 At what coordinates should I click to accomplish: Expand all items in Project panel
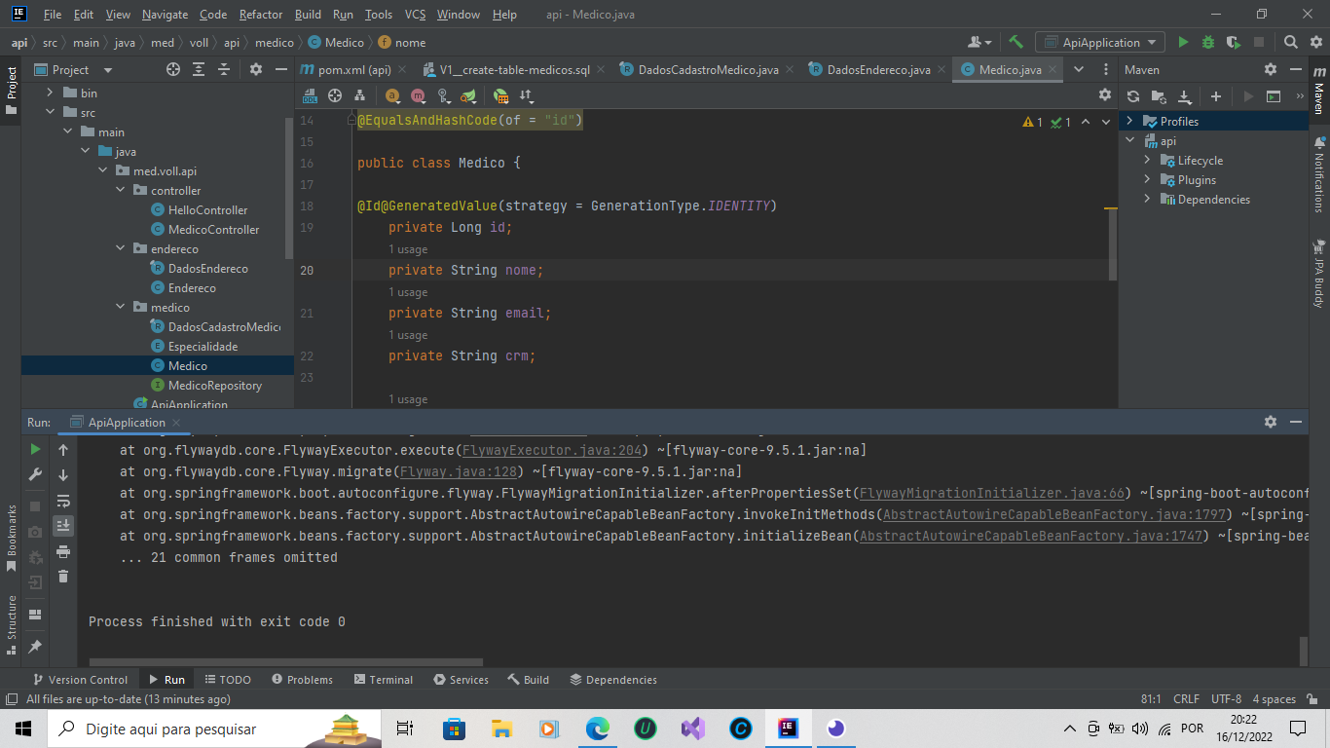coord(199,69)
